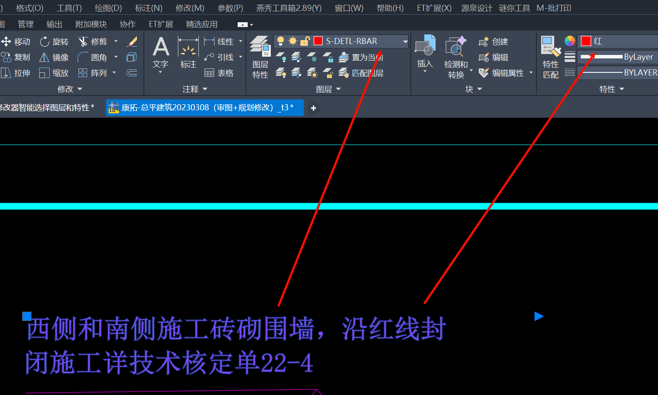The image size is (658, 395).
Task: Click Set Current (置为当前) layer button
Action: pos(361,57)
